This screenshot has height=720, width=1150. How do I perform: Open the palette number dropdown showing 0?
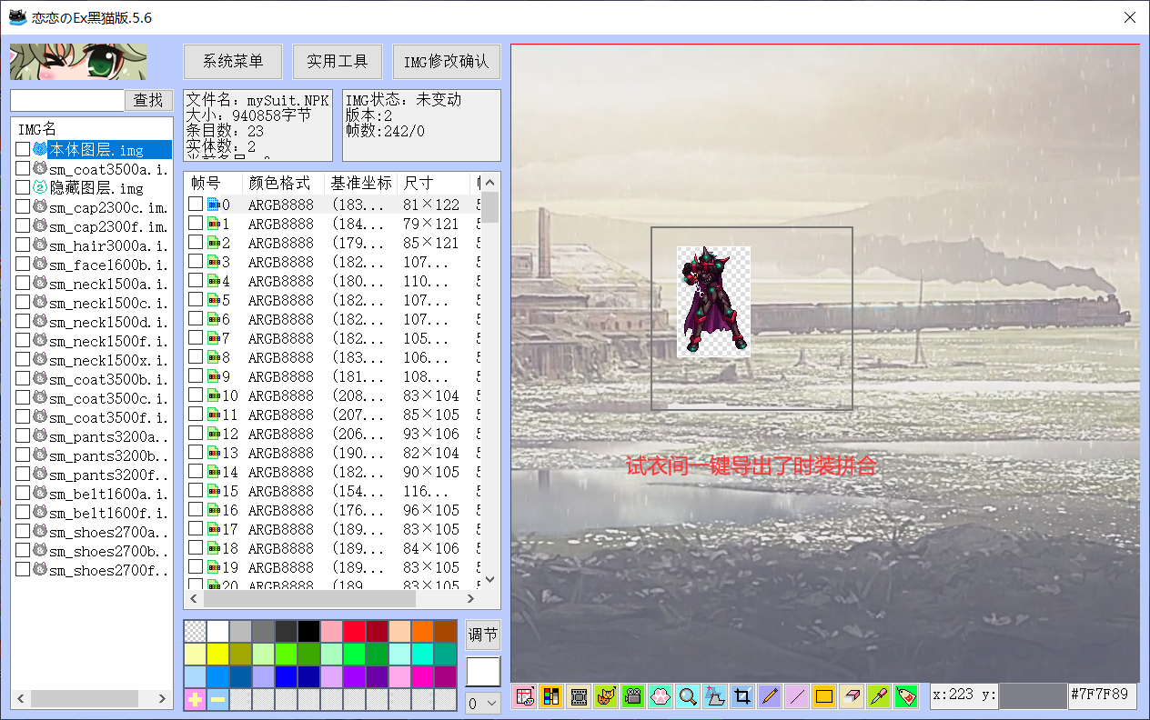[x=483, y=703]
